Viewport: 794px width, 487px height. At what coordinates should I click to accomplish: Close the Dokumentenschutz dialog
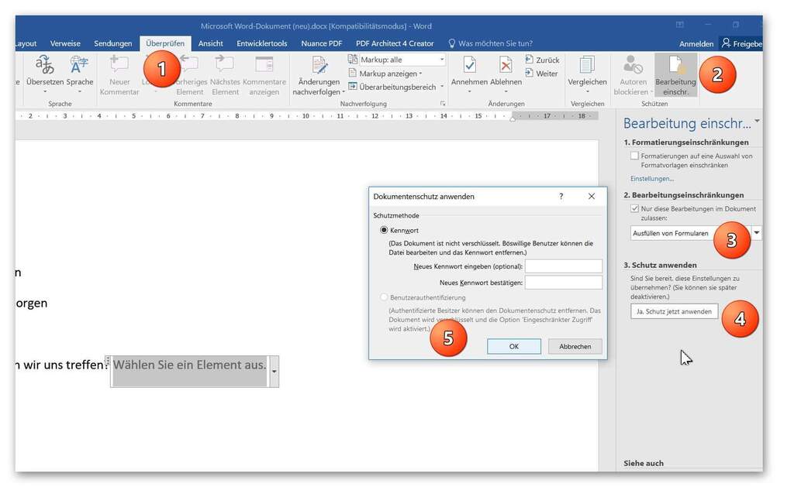click(592, 196)
